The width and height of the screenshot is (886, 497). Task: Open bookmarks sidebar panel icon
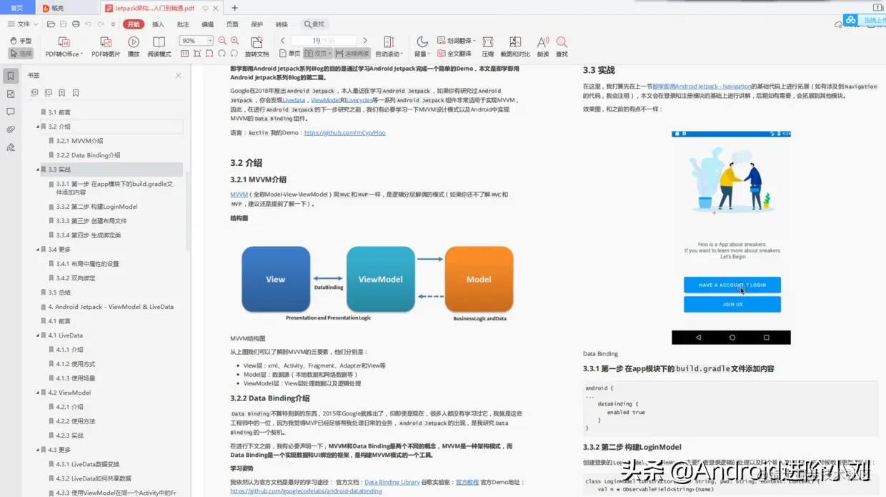10,76
